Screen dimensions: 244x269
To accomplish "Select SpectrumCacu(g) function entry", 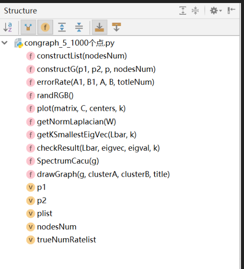I will (68, 161).
